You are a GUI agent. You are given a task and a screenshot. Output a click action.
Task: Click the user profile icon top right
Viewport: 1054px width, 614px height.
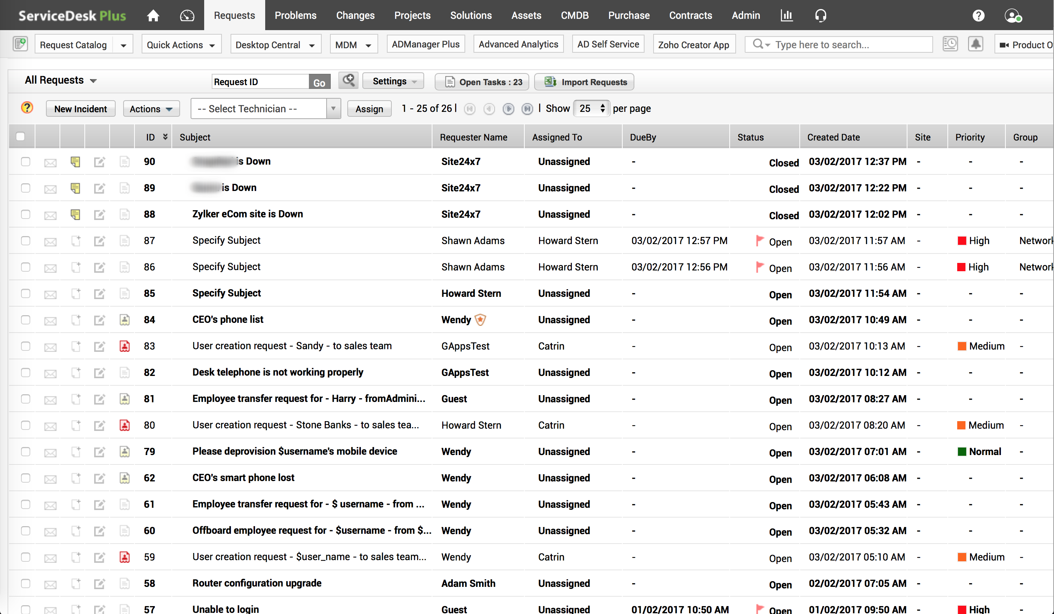point(1013,15)
